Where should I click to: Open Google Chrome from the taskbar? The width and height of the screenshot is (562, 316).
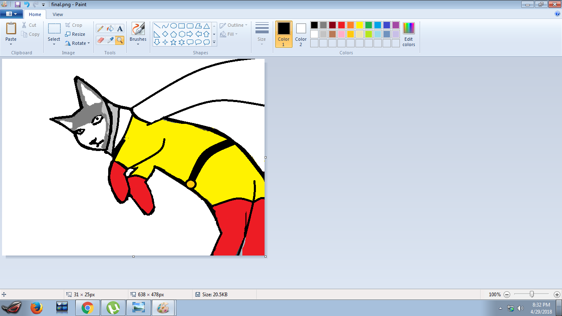click(87, 308)
